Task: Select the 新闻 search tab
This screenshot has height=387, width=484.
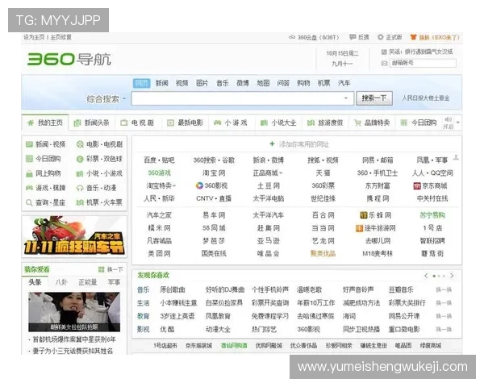Action: click(162, 83)
